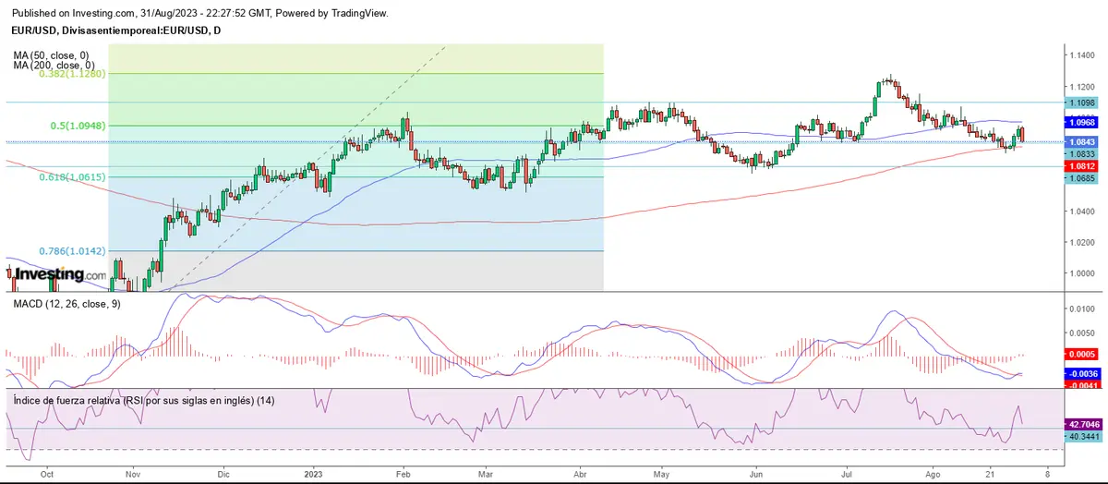The image size is (1108, 484).
Task: Click the 1.0200 price axis value
Action: coord(1082,243)
